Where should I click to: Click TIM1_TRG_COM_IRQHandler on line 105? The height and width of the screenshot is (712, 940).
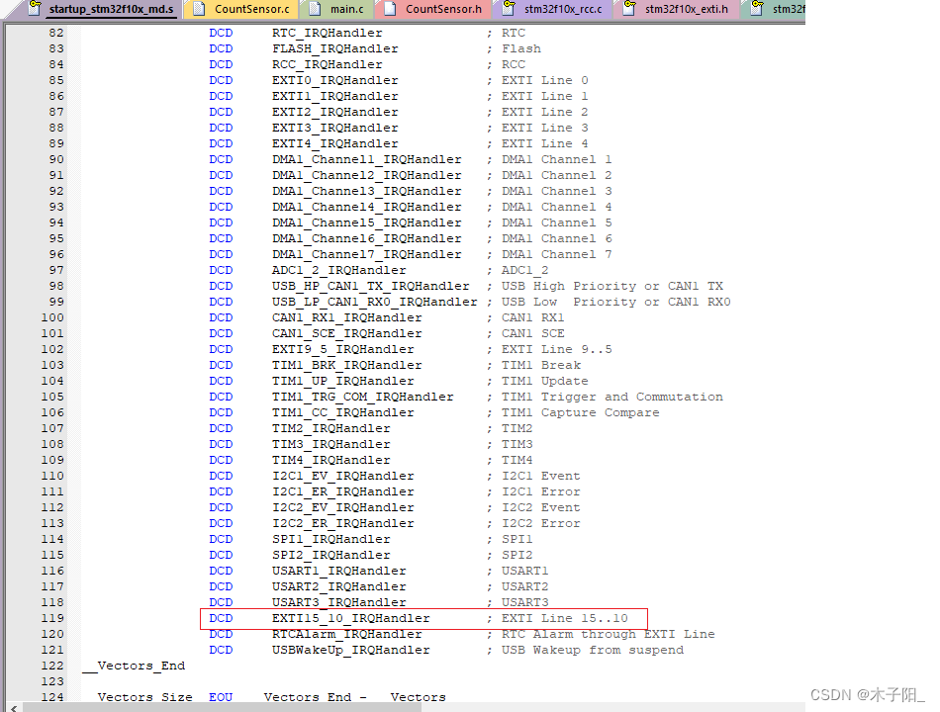pos(363,397)
